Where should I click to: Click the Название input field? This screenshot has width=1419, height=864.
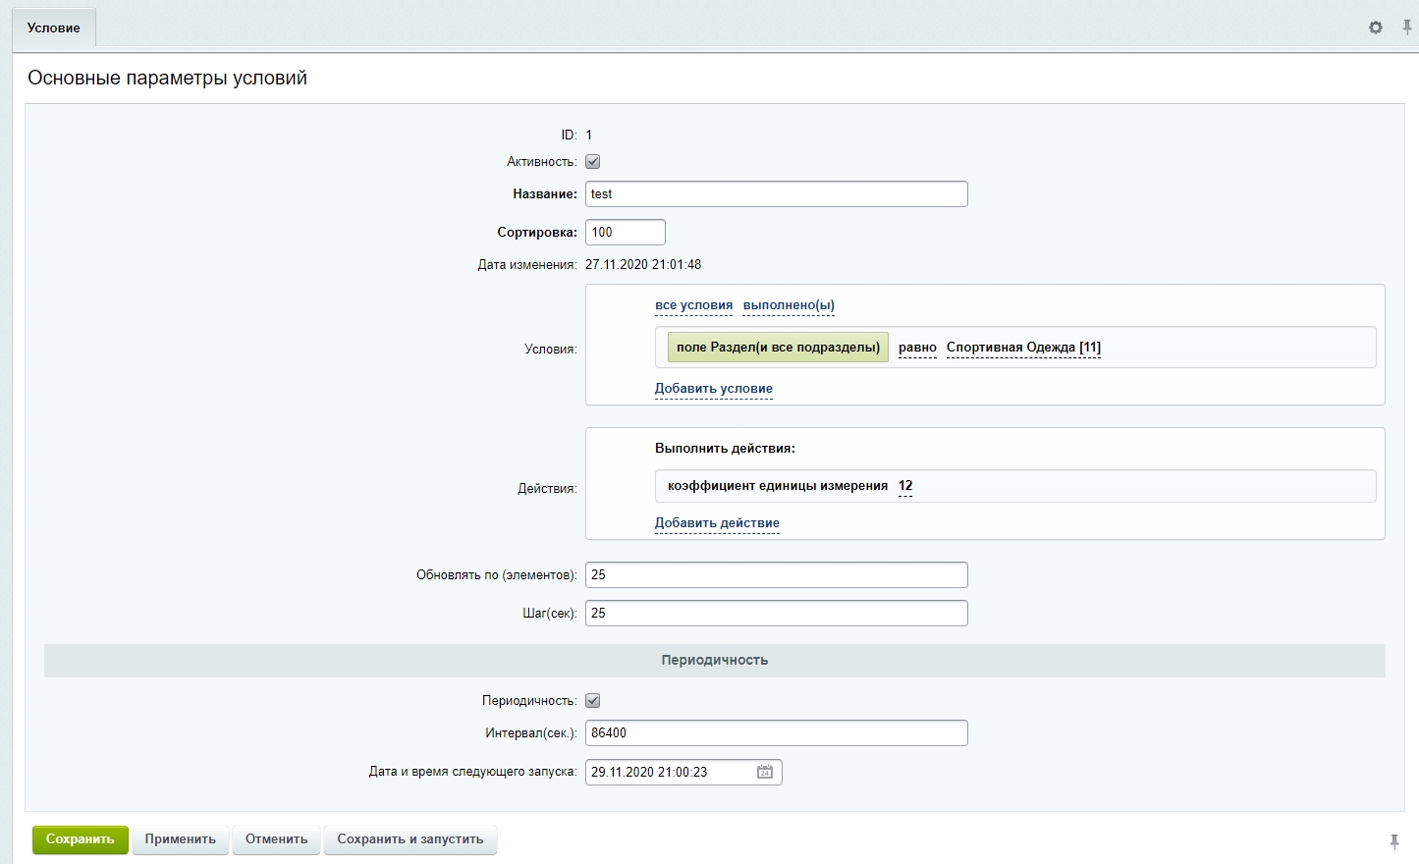click(776, 194)
